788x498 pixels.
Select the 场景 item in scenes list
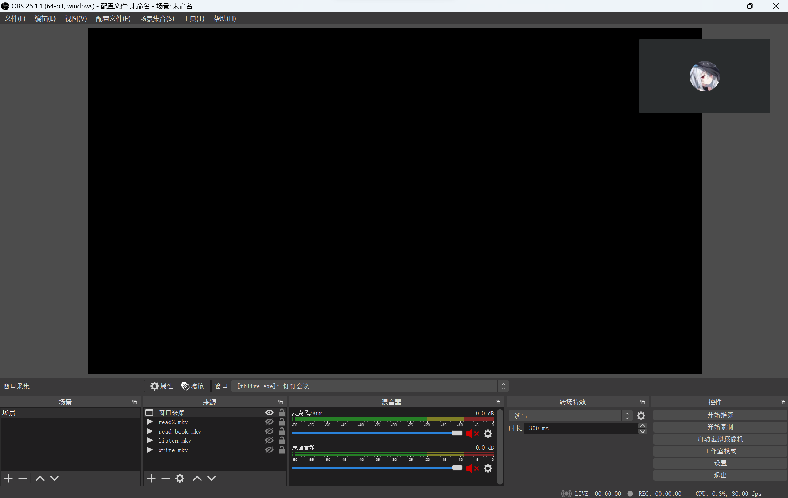point(70,413)
